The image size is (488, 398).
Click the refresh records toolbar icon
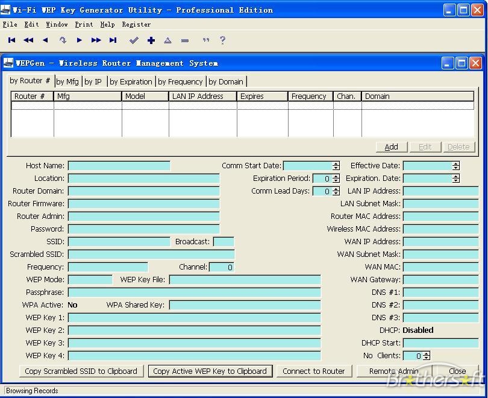coord(63,40)
